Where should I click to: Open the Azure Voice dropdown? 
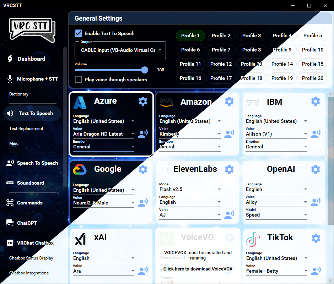click(103, 133)
